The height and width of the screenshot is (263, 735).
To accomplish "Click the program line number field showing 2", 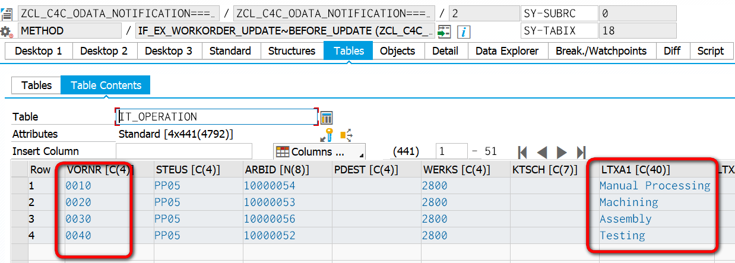I will 483,13.
